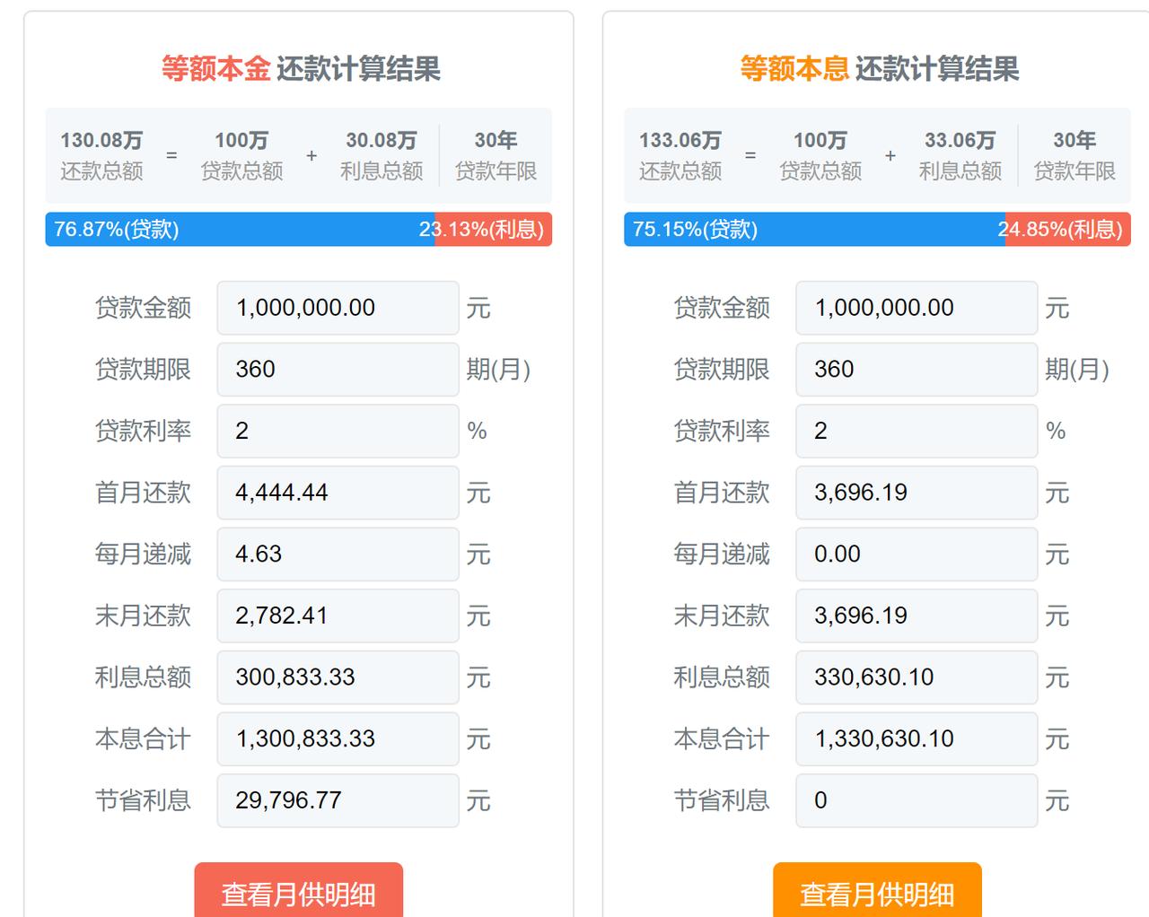
Task: Focus 每月递减 field showing 4.63
Action: 338,555
